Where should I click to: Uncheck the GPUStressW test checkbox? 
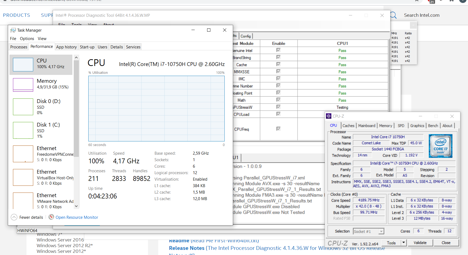(x=278, y=107)
